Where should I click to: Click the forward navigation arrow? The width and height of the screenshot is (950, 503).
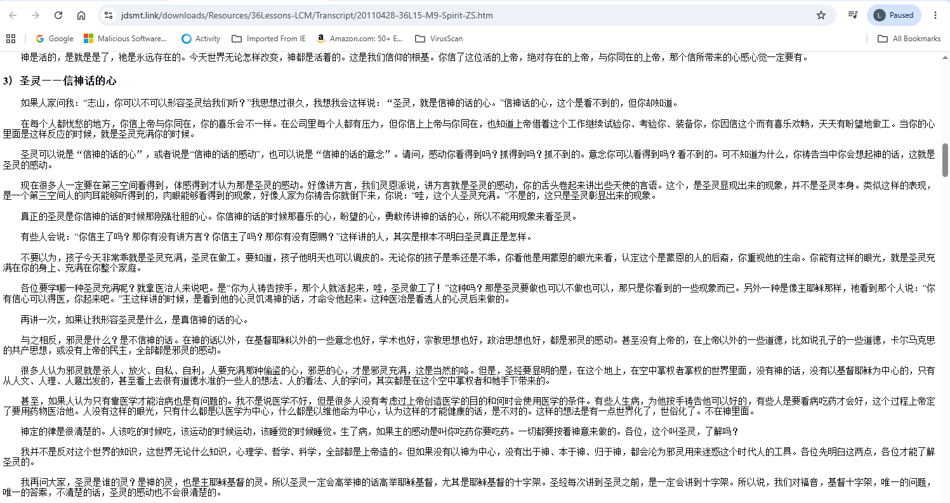coord(36,15)
